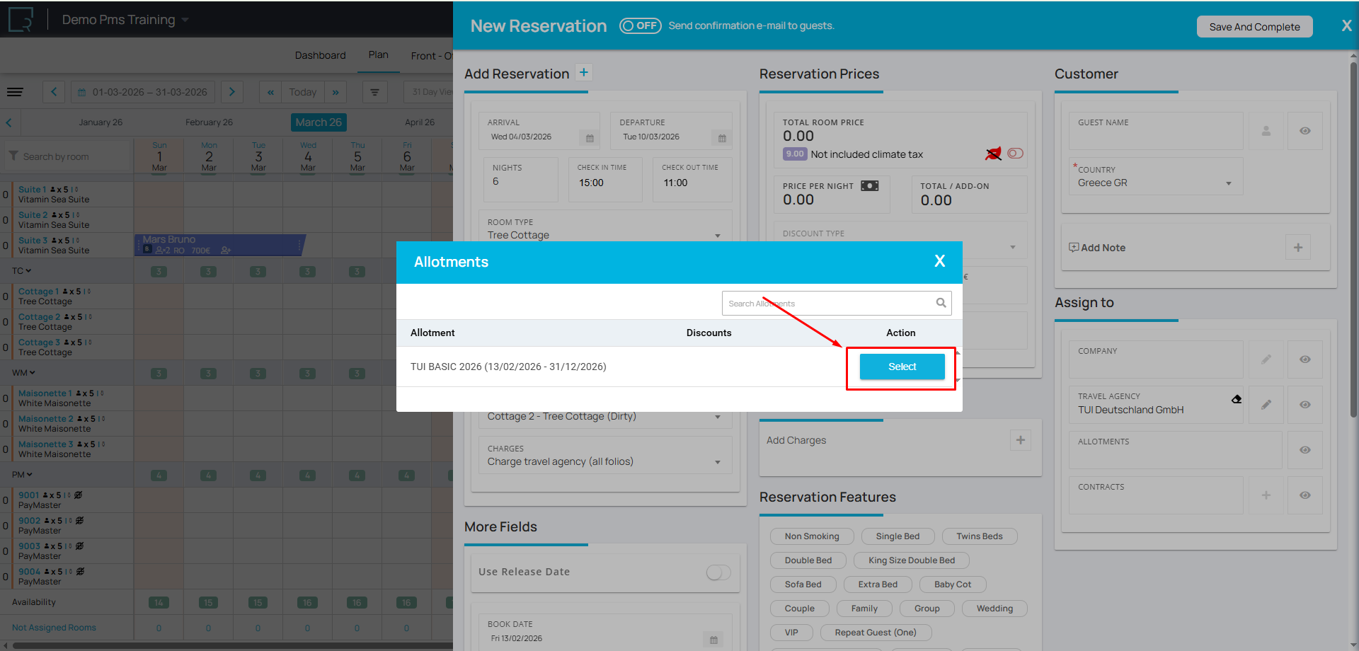1359x651 pixels.
Task: Click the search magnifier in Allotments dialog
Action: pyautogui.click(x=941, y=303)
